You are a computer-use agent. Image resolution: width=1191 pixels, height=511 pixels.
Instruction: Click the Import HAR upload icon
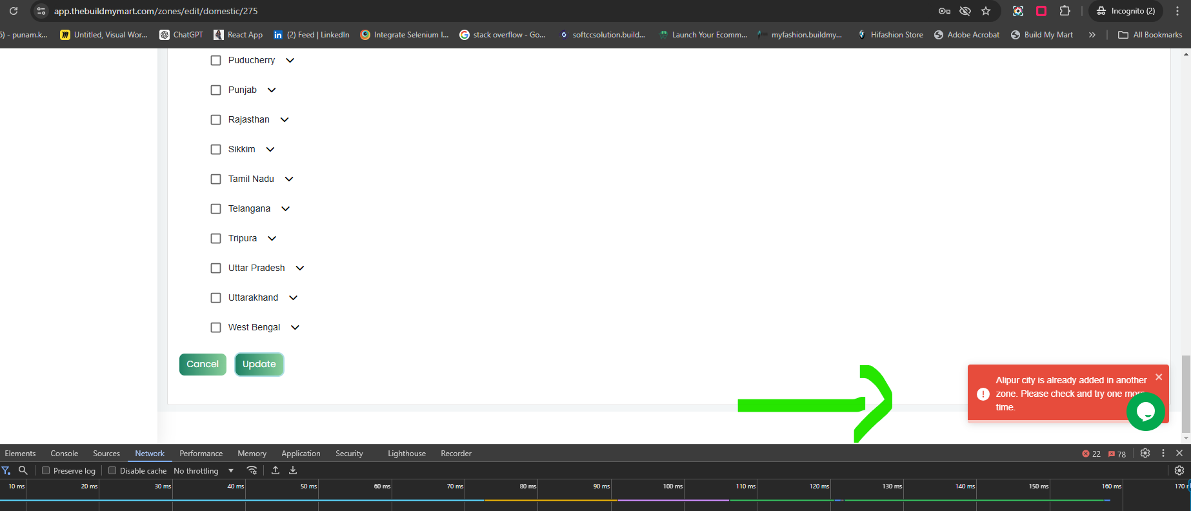pyautogui.click(x=275, y=470)
